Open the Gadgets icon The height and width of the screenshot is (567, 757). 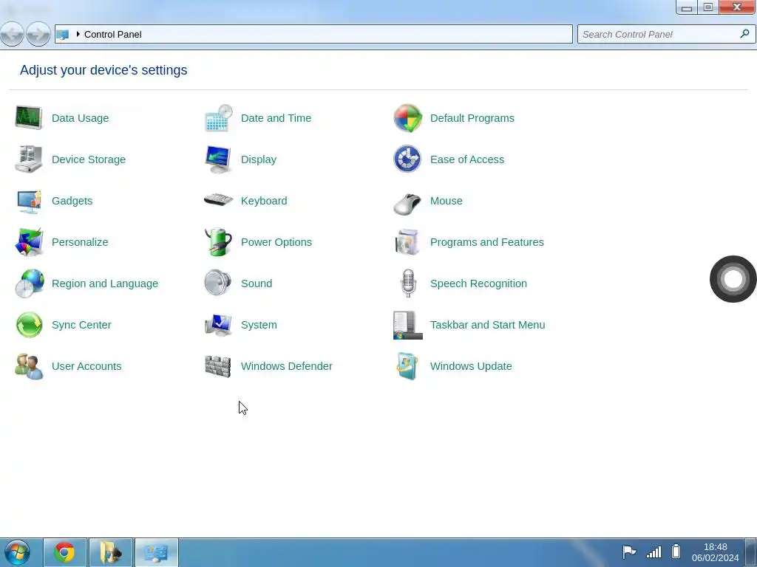[x=29, y=201]
